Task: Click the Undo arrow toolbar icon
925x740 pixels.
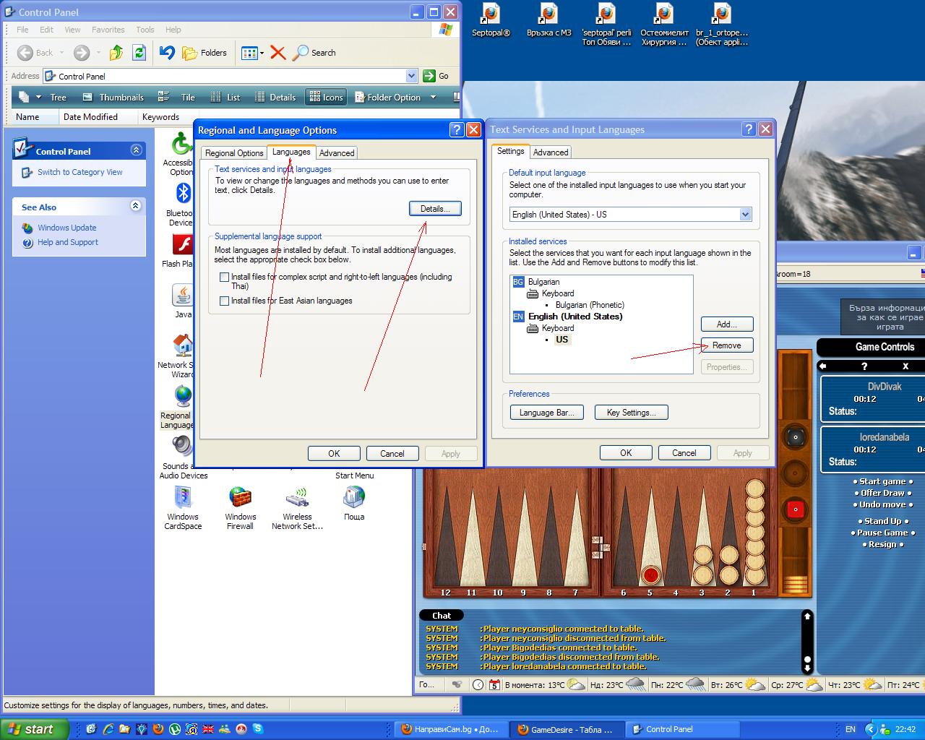Action: tap(167, 53)
